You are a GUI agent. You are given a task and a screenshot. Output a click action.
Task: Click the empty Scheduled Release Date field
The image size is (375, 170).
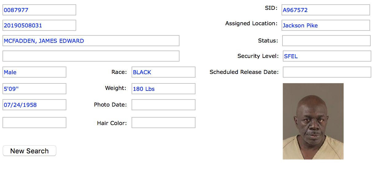click(x=327, y=72)
